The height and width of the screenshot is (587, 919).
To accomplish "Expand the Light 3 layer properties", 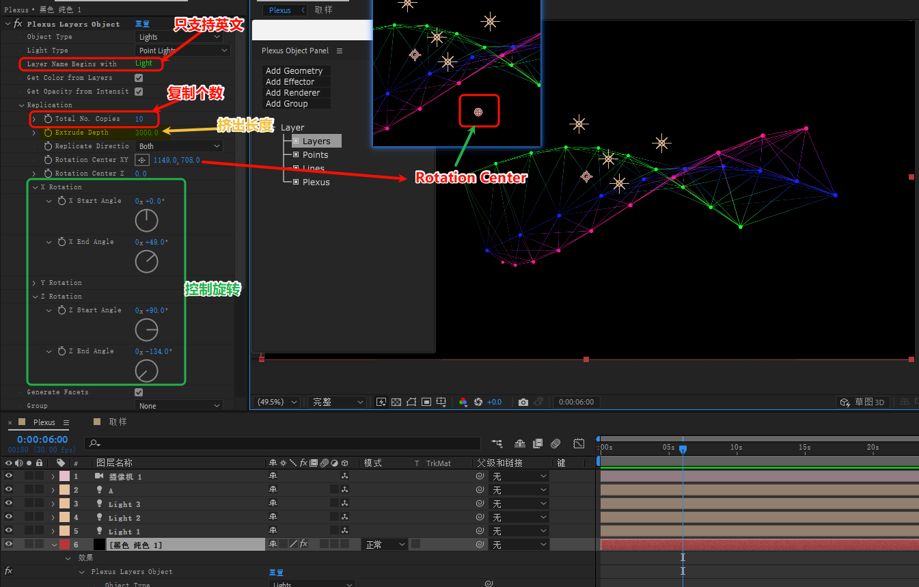I will pos(53,504).
